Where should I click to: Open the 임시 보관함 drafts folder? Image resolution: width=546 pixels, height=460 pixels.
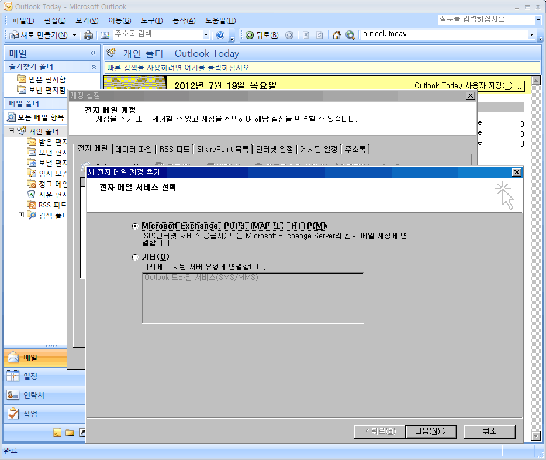click(x=47, y=173)
